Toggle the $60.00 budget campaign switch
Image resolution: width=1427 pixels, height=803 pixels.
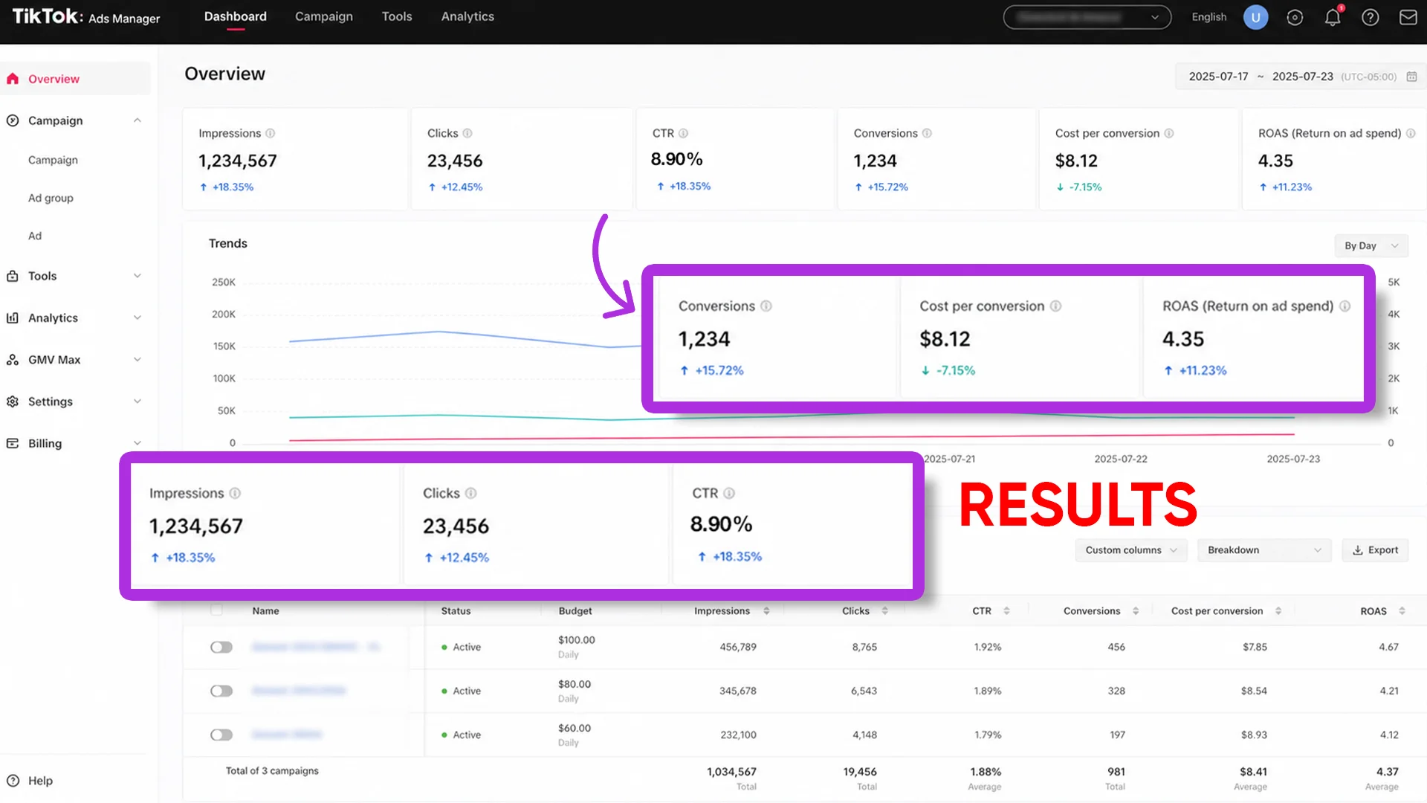tap(221, 735)
